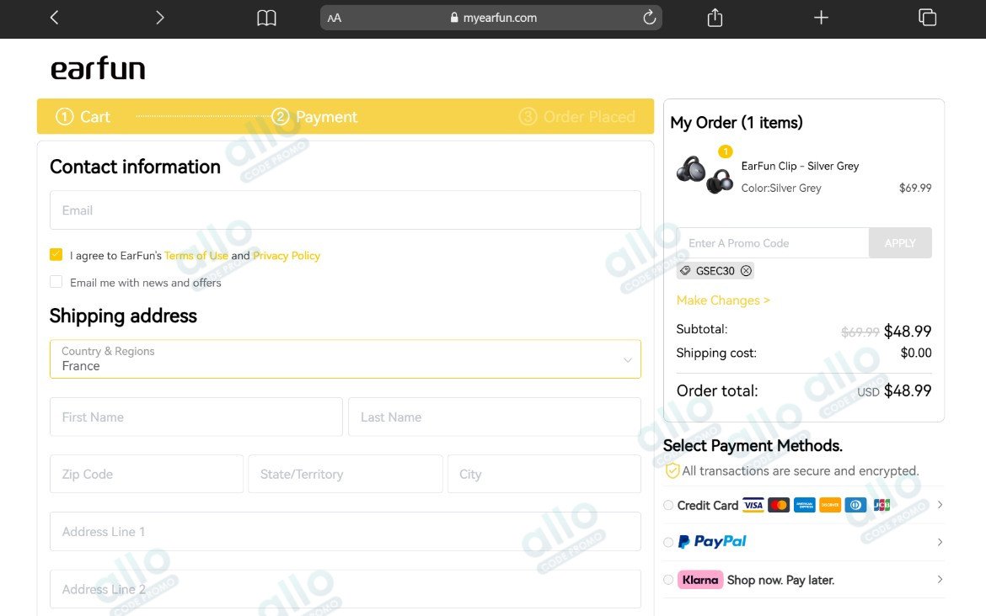Select the PayPal radio button
Viewport: 986px width, 616px height.
(x=668, y=542)
